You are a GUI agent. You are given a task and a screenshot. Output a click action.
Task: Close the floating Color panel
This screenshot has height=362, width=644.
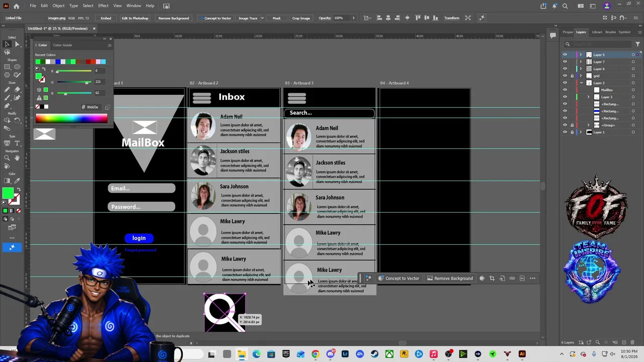110,39
